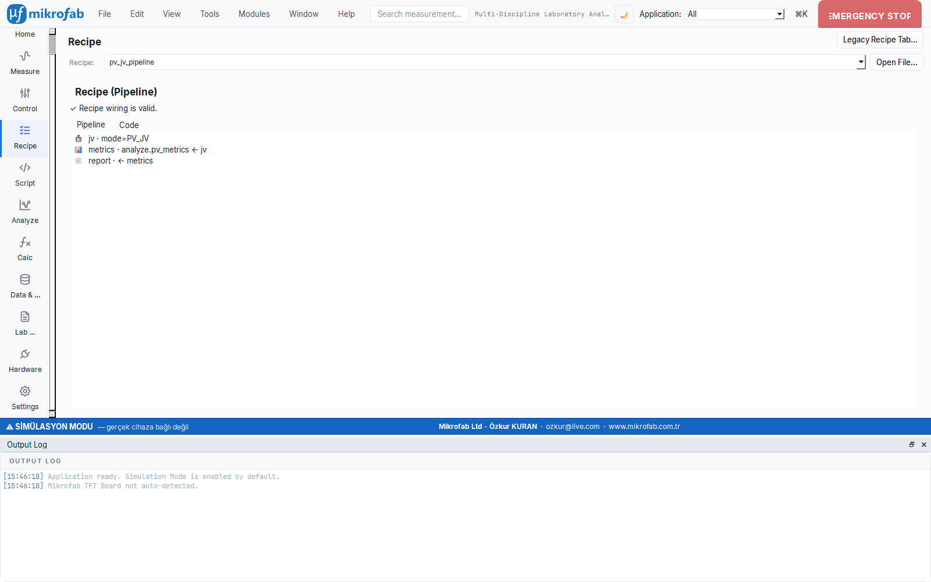Open the Hardware plug icon
Screen dimensions: 931x582
pos(24,354)
